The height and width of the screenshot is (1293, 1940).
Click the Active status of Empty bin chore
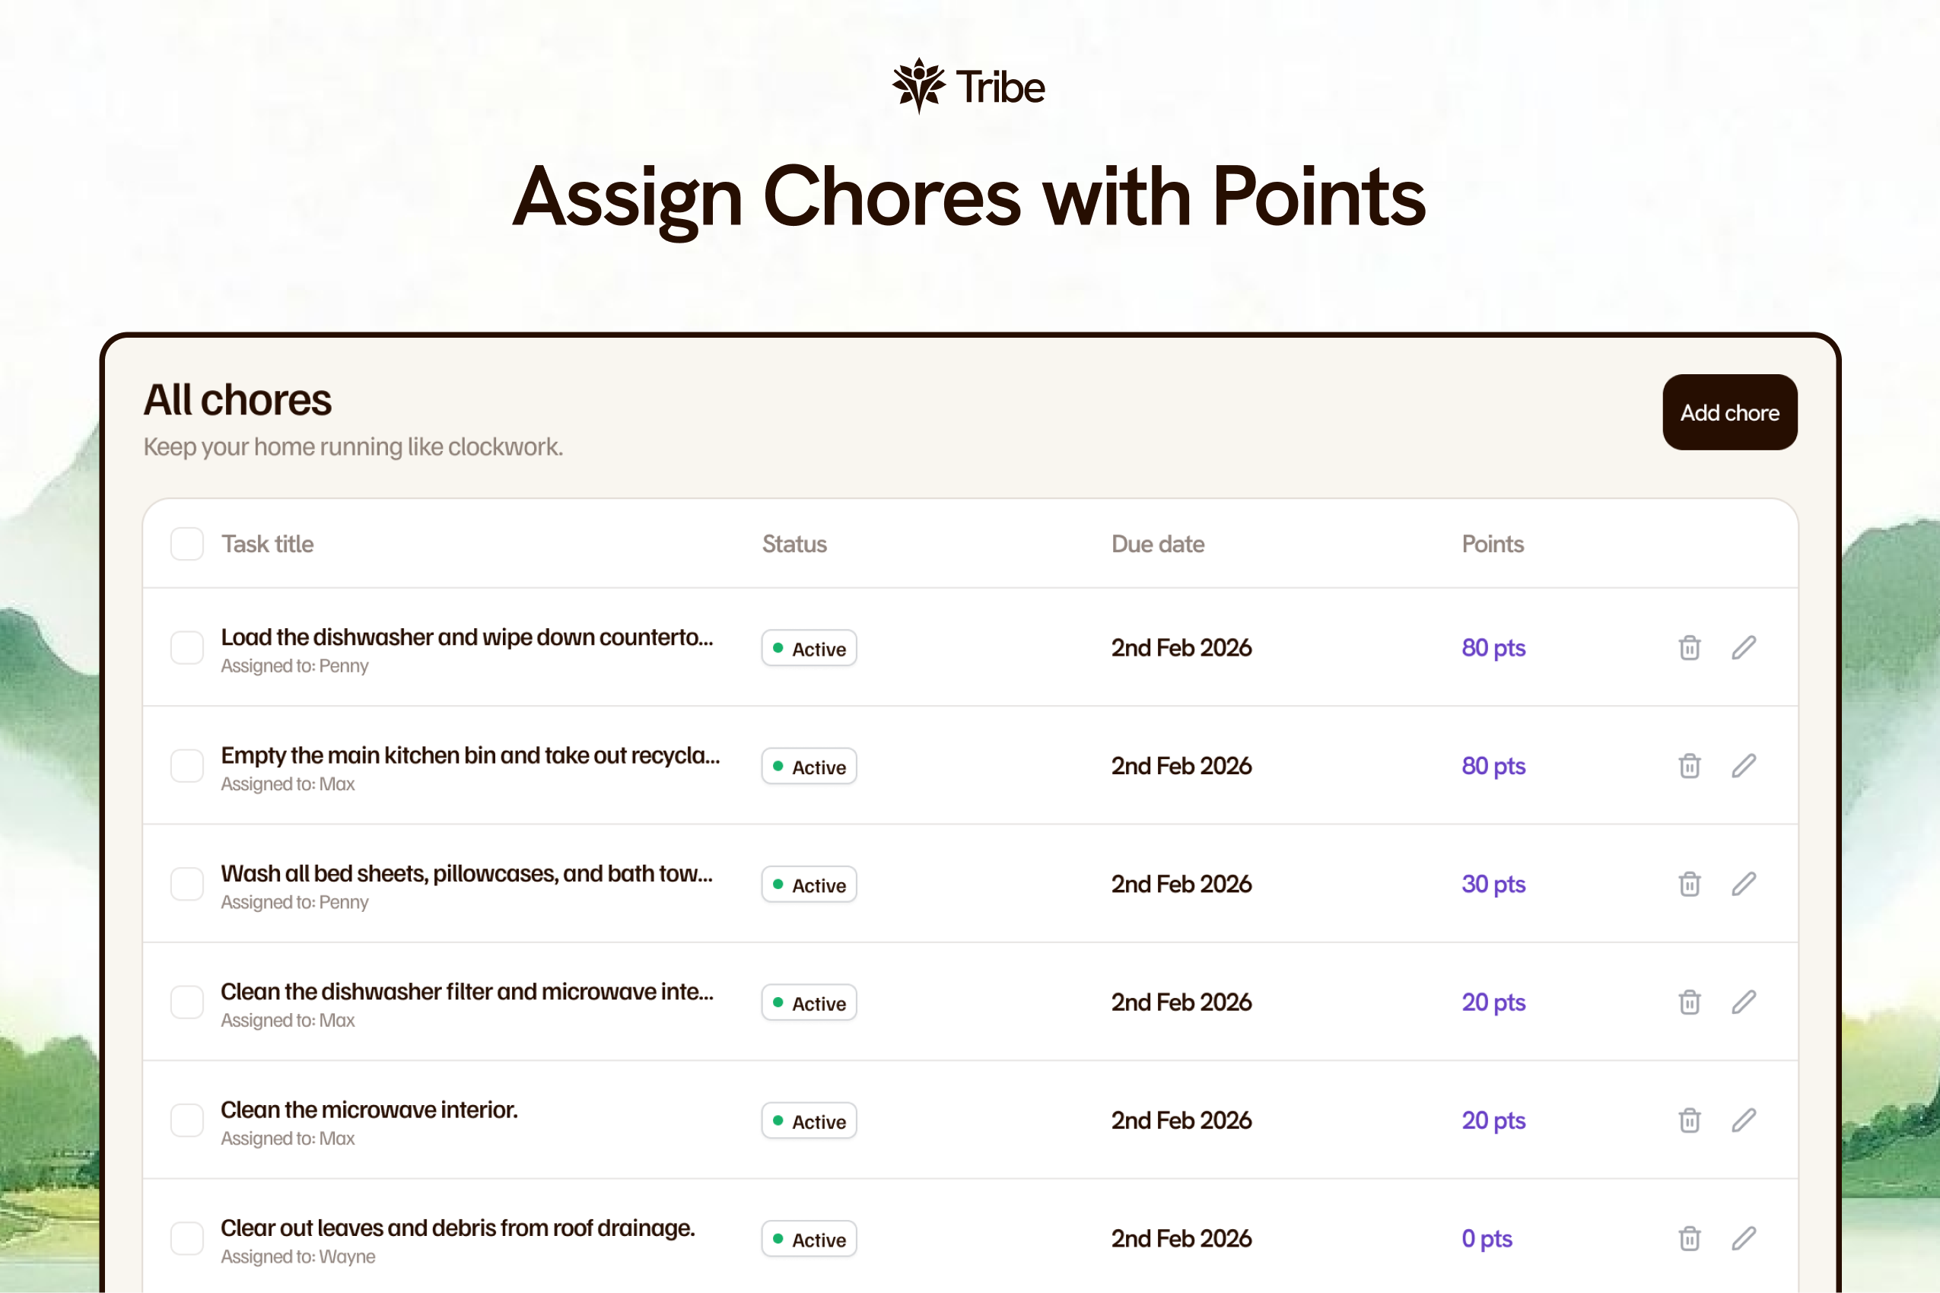click(809, 767)
